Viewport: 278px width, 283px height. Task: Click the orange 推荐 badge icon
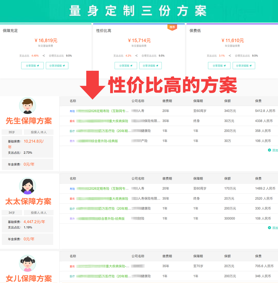(172, 27)
